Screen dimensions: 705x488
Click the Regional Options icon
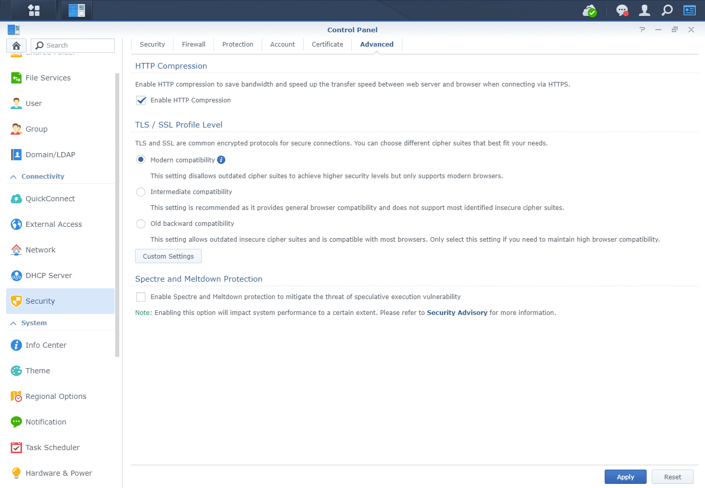[16, 396]
